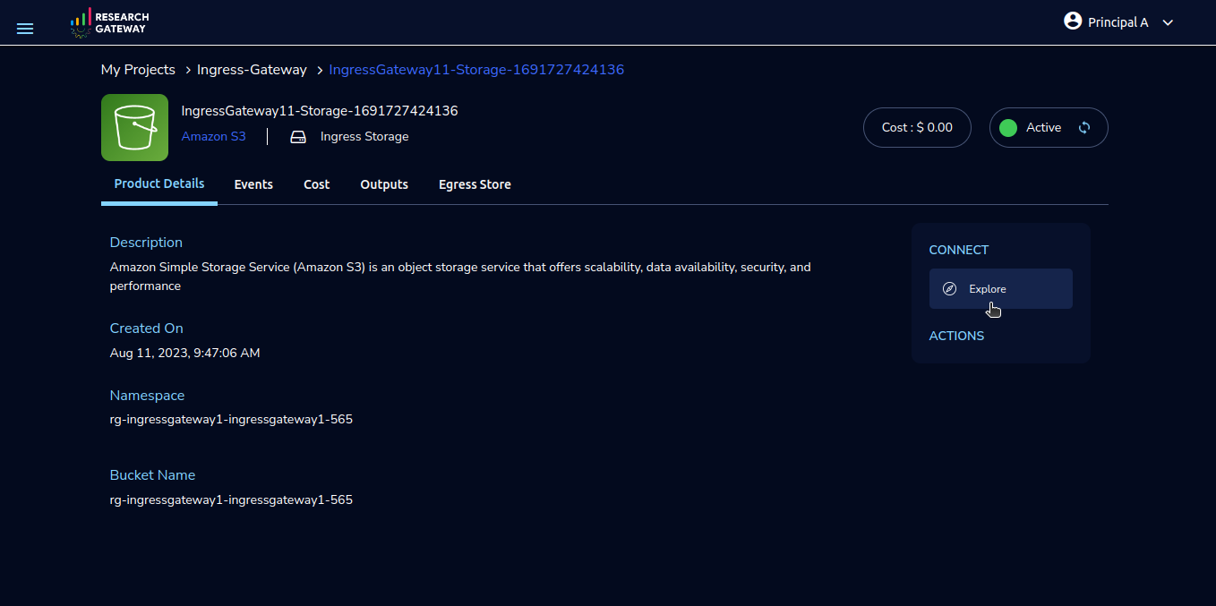Open the Outputs tab
Image resolution: width=1216 pixels, height=606 pixels.
[384, 184]
